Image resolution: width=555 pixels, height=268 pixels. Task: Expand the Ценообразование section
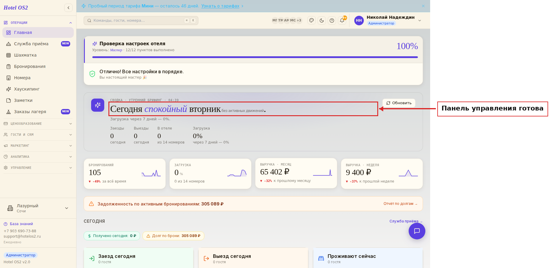(38, 124)
